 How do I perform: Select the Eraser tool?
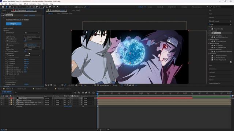[x=50, y=7]
